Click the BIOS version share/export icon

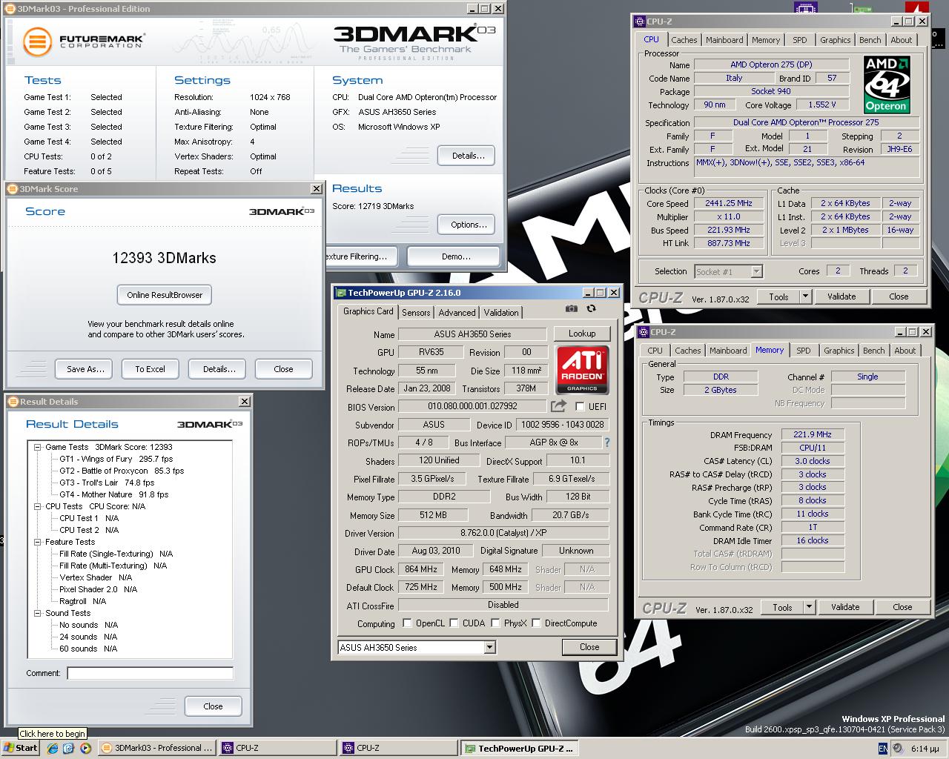tap(558, 405)
